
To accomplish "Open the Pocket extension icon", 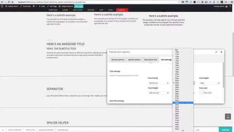I will (183, 2).
